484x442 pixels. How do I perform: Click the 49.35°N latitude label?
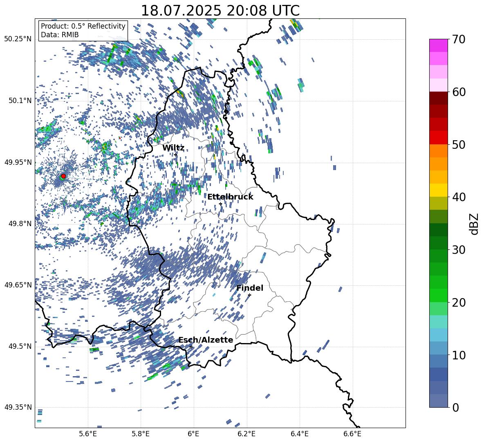pos(18,407)
